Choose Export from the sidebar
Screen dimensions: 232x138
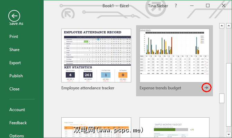point(15,63)
